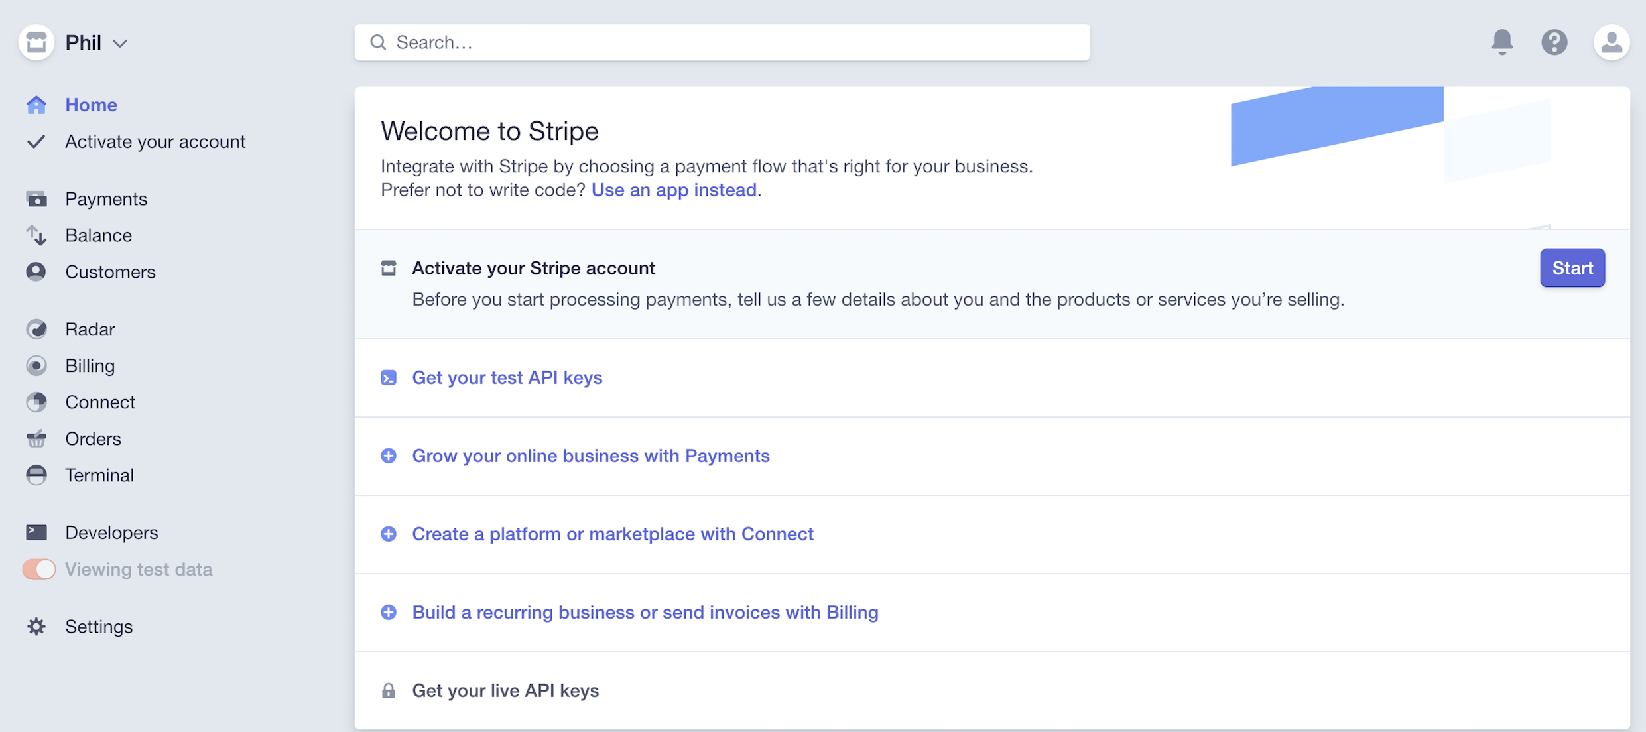Viewport: 1646px width, 732px height.
Task: Click the Billing circle icon
Action: 36,365
